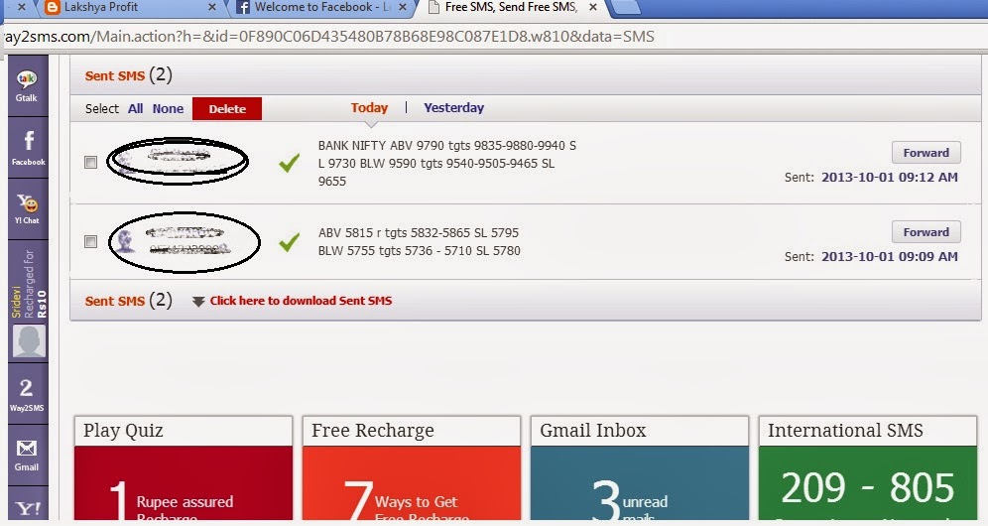
Task: Open the International SMS card
Action: coord(868,468)
